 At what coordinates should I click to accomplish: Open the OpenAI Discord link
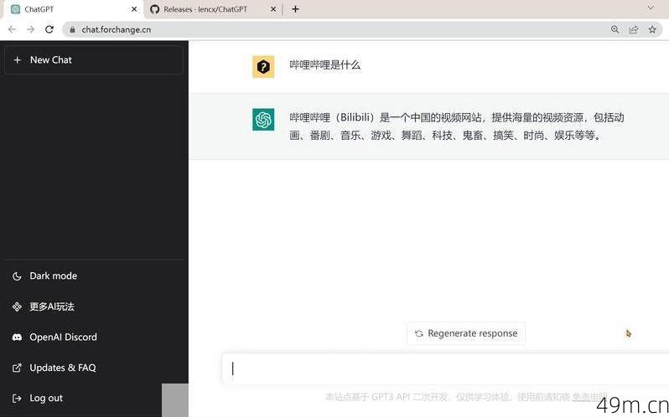pyautogui.click(x=54, y=337)
